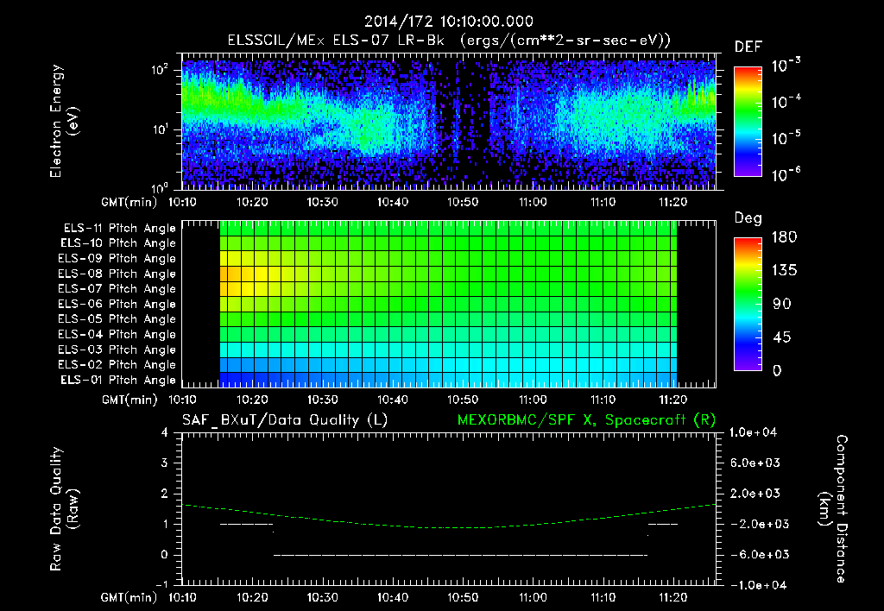Viewport: 884px width, 611px height.
Task: Select the ELS-10 Pitch Angle row label
Action: click(x=117, y=243)
